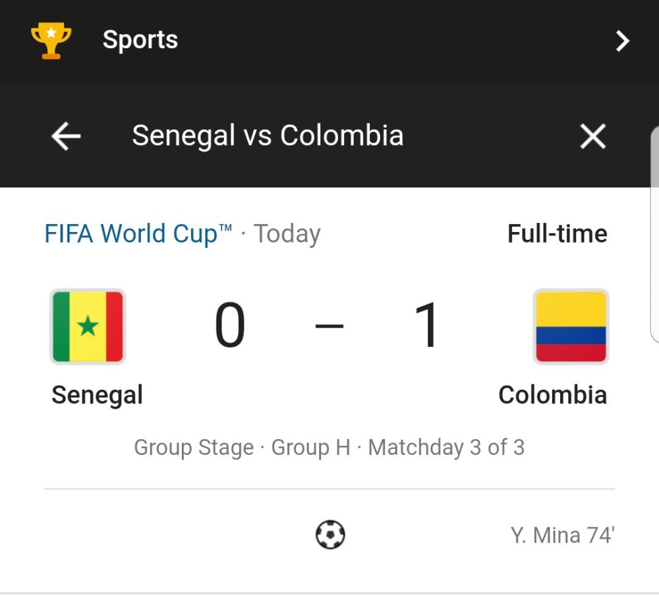
Task: Open the FIFA World Cup link
Action: click(x=138, y=233)
